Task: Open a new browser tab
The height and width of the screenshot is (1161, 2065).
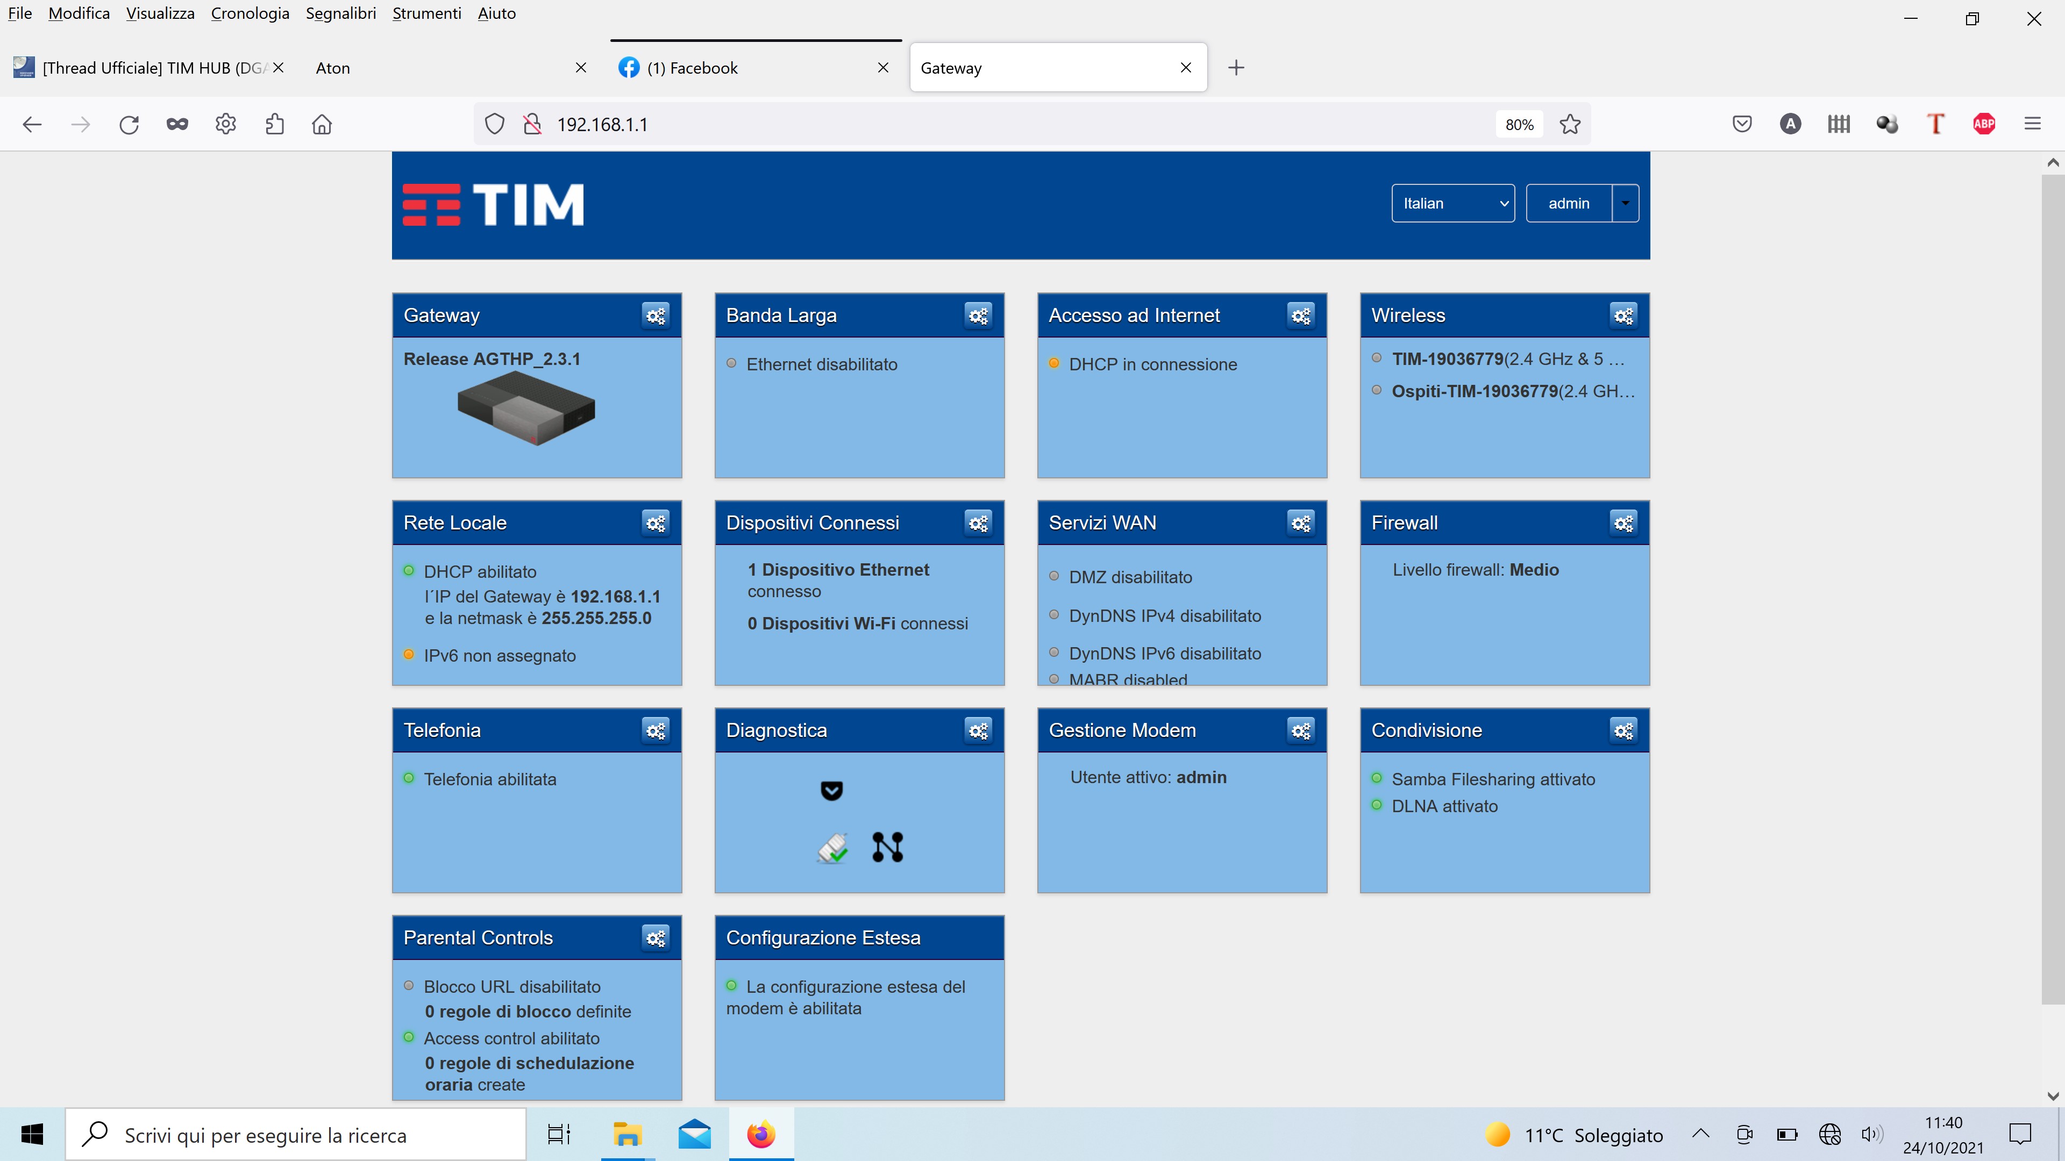Action: coord(1236,68)
